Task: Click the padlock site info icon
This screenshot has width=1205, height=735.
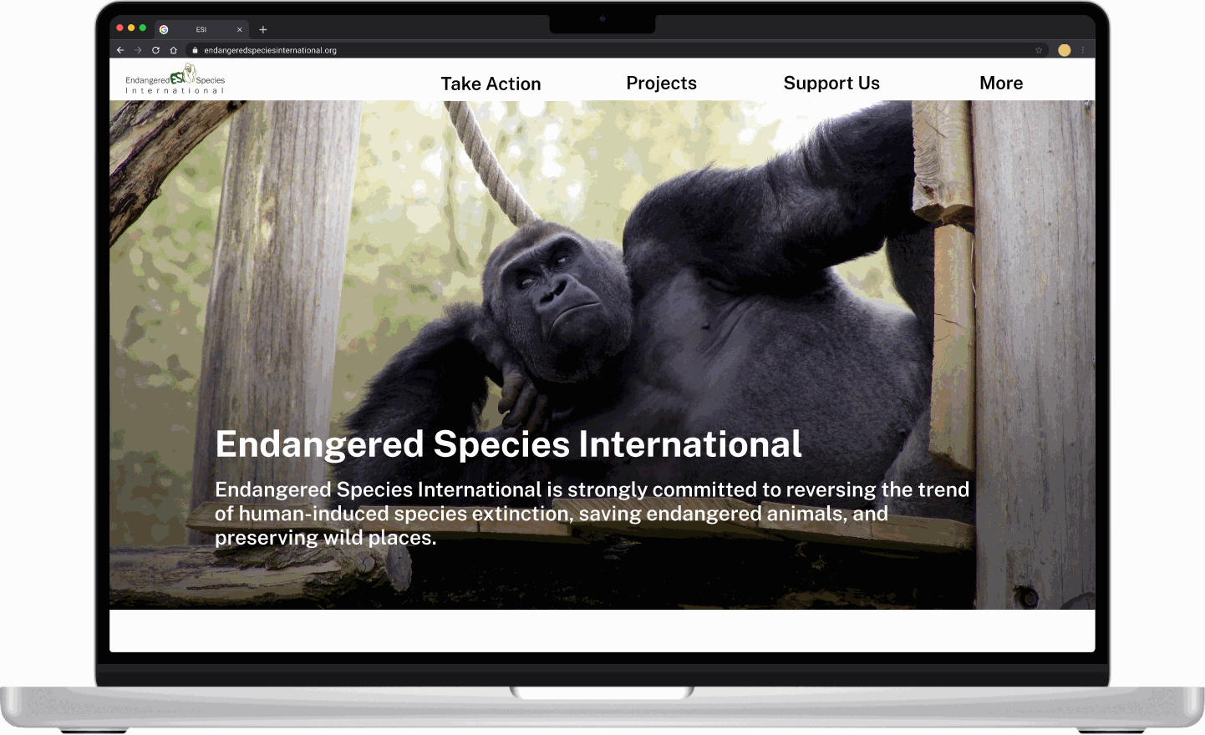Action: [195, 50]
